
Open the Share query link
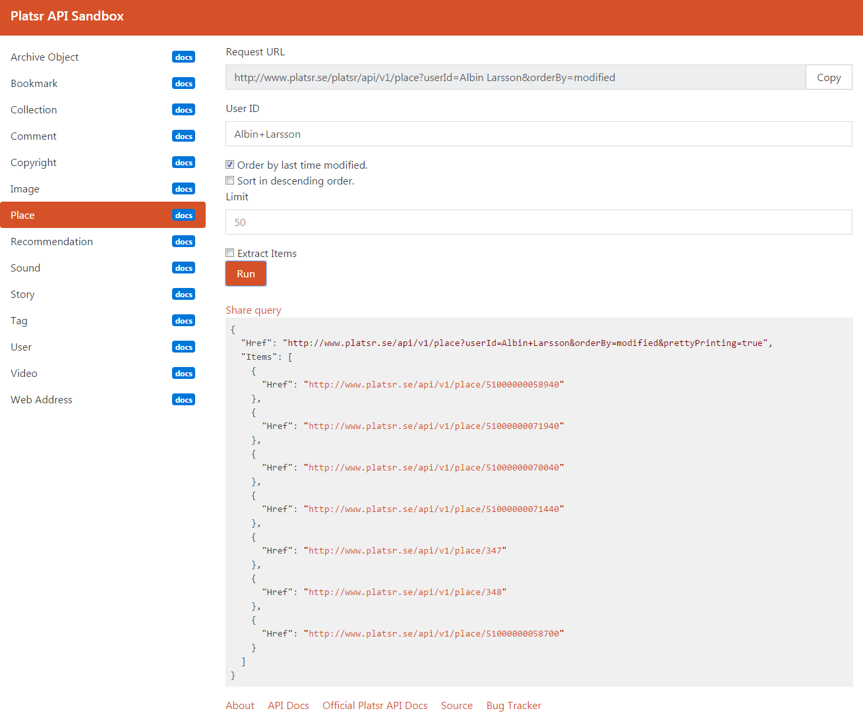point(253,310)
